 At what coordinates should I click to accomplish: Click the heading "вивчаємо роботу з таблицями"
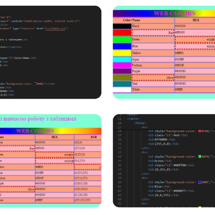40,119
